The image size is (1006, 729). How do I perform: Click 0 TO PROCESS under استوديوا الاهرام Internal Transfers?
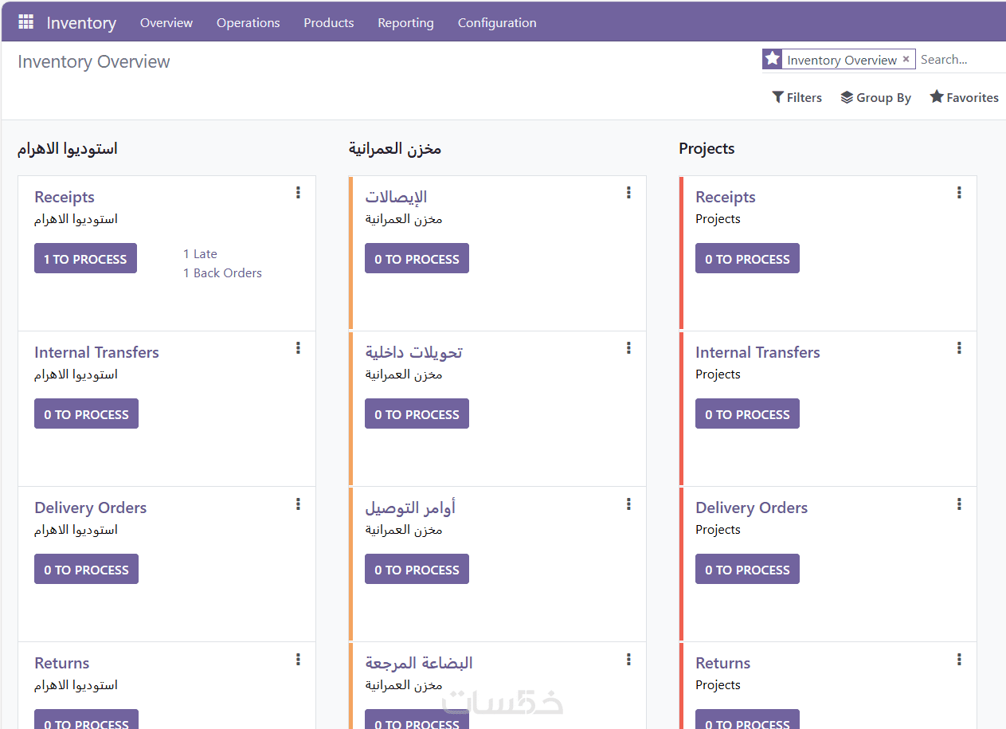(x=86, y=413)
